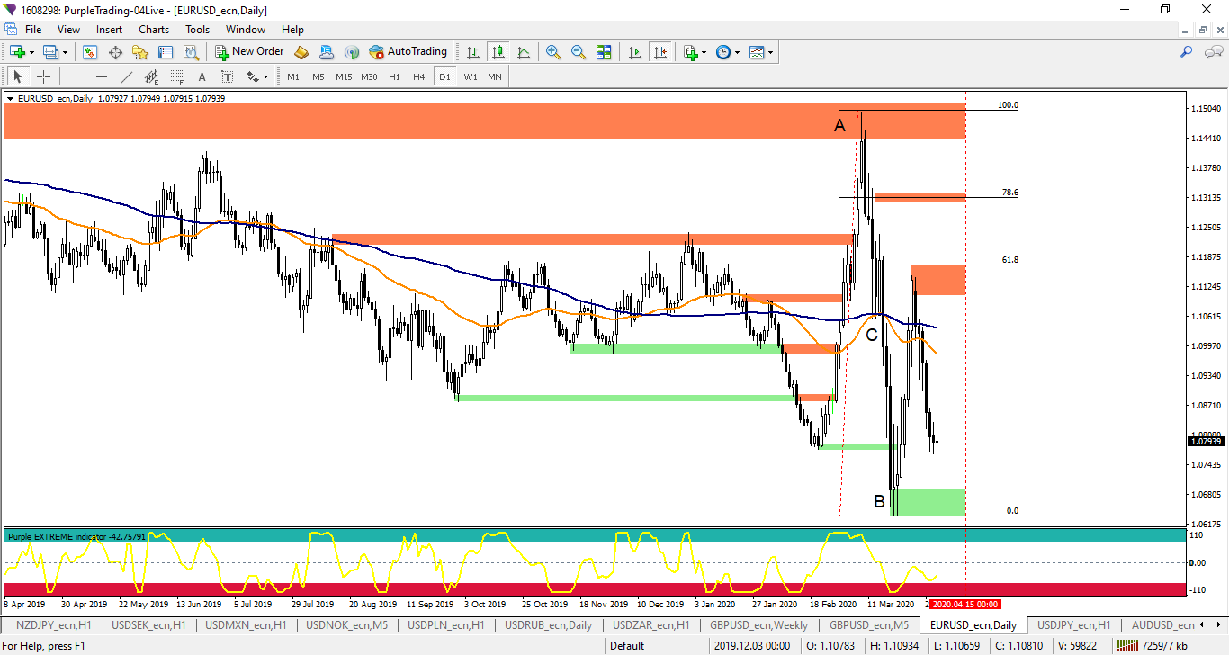Set the timeframe to W1
The image size is (1229, 655).
(471, 76)
